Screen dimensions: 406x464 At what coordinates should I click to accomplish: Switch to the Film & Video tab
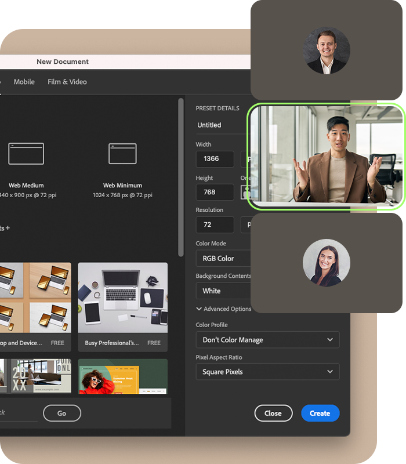coord(67,82)
